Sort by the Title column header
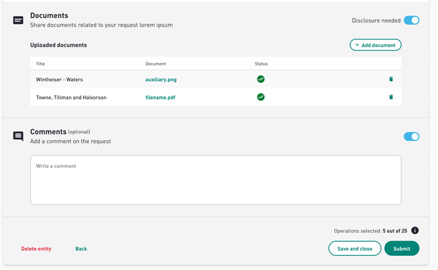This screenshot has height=270, width=438. coord(41,64)
